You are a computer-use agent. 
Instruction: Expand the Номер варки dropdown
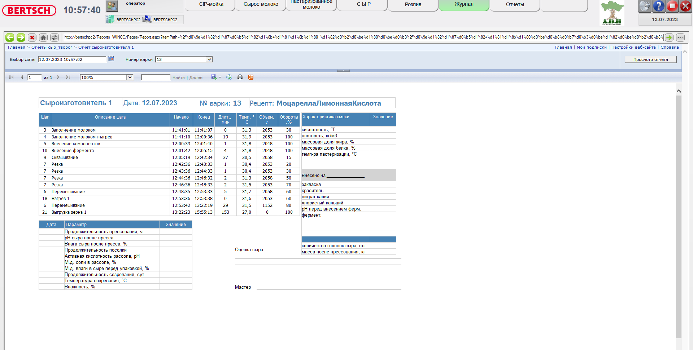click(209, 59)
